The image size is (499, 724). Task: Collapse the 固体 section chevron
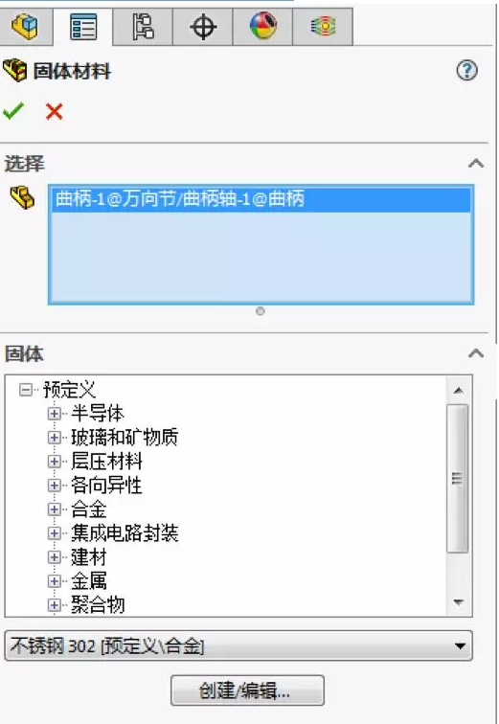tap(476, 353)
